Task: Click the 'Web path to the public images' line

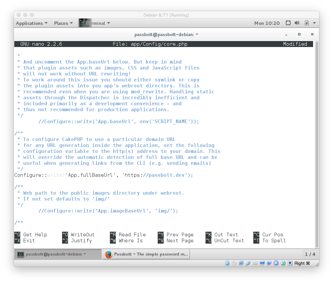Action: point(101,193)
